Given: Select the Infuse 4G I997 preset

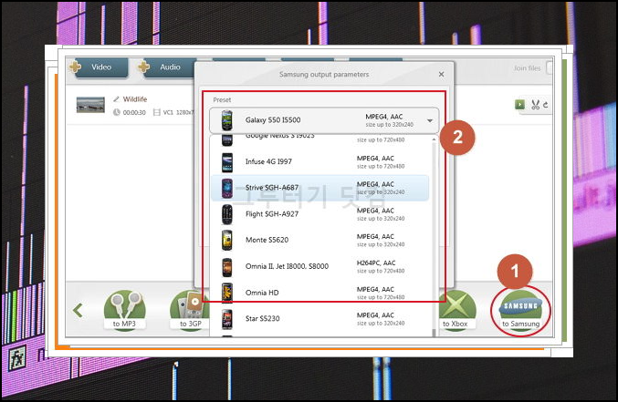Looking at the screenshot, I should click(x=319, y=162).
